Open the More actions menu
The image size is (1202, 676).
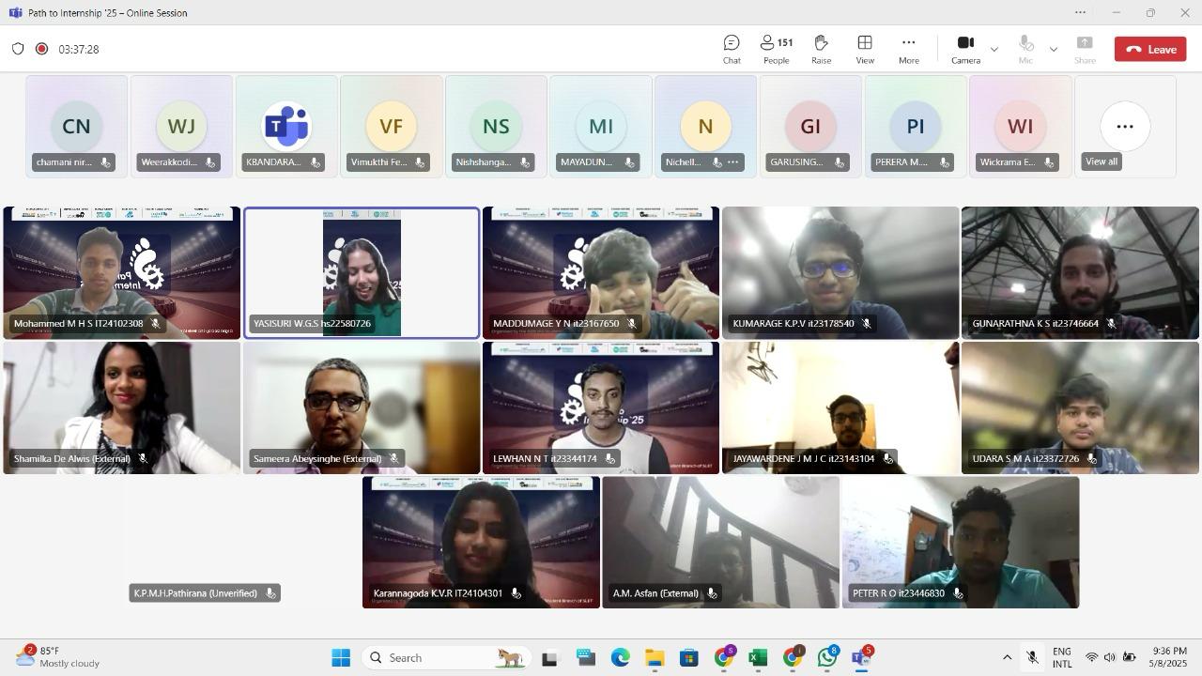point(908,50)
